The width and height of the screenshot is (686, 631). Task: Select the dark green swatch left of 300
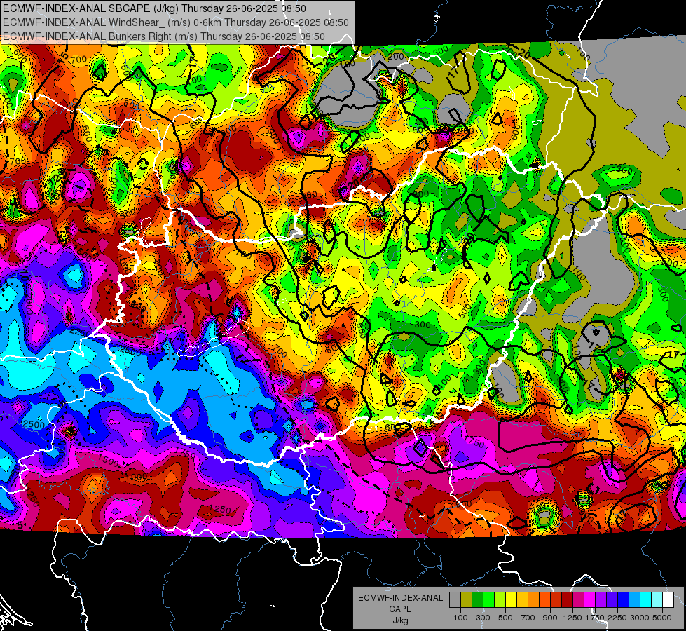tap(477, 600)
